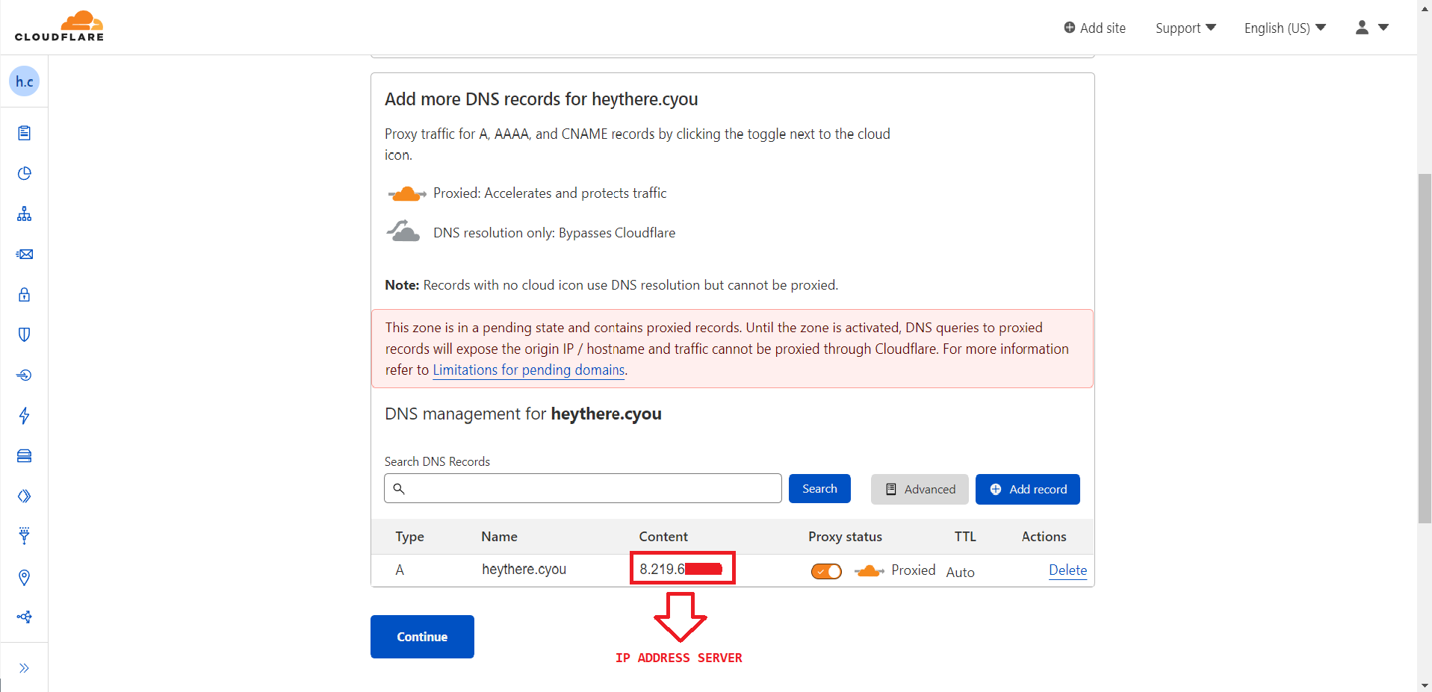Click the Name column header
Screen dimensions: 1432x692
(499, 537)
